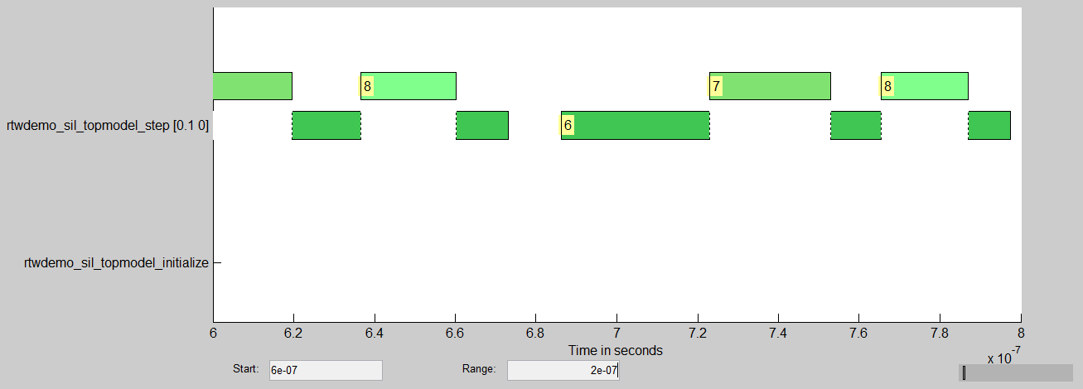Click the rtwdemo_sil_topmodel_initialize row label
This screenshot has width=1083, height=389.
[117, 263]
